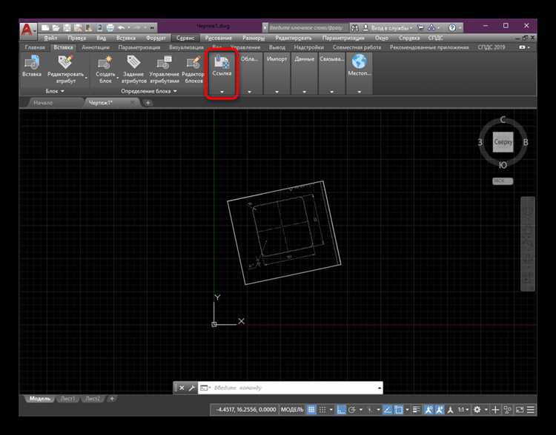Open the Файл menu

[x=50, y=38]
